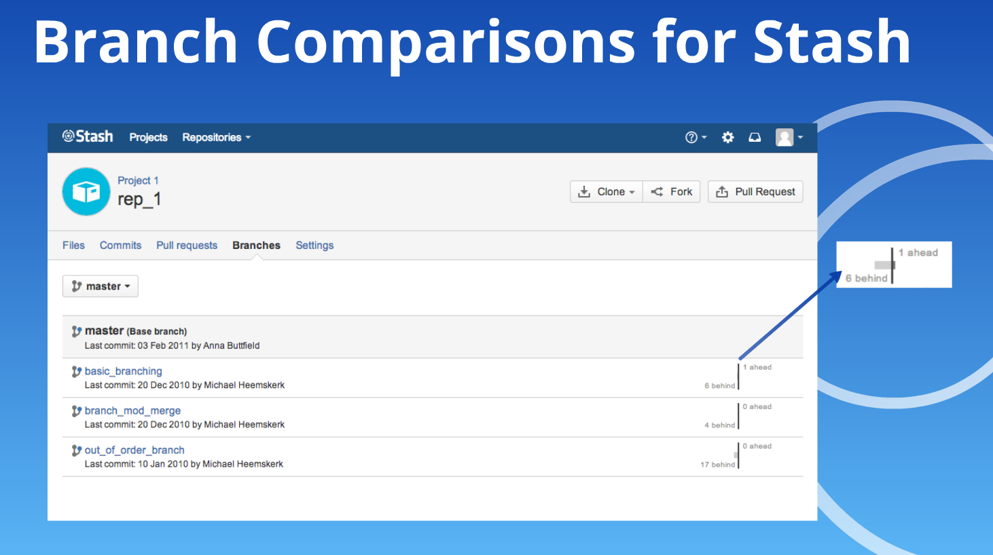This screenshot has height=555, width=993.
Task: Click branch icon next to branch_mod_merge
Action: (77, 410)
